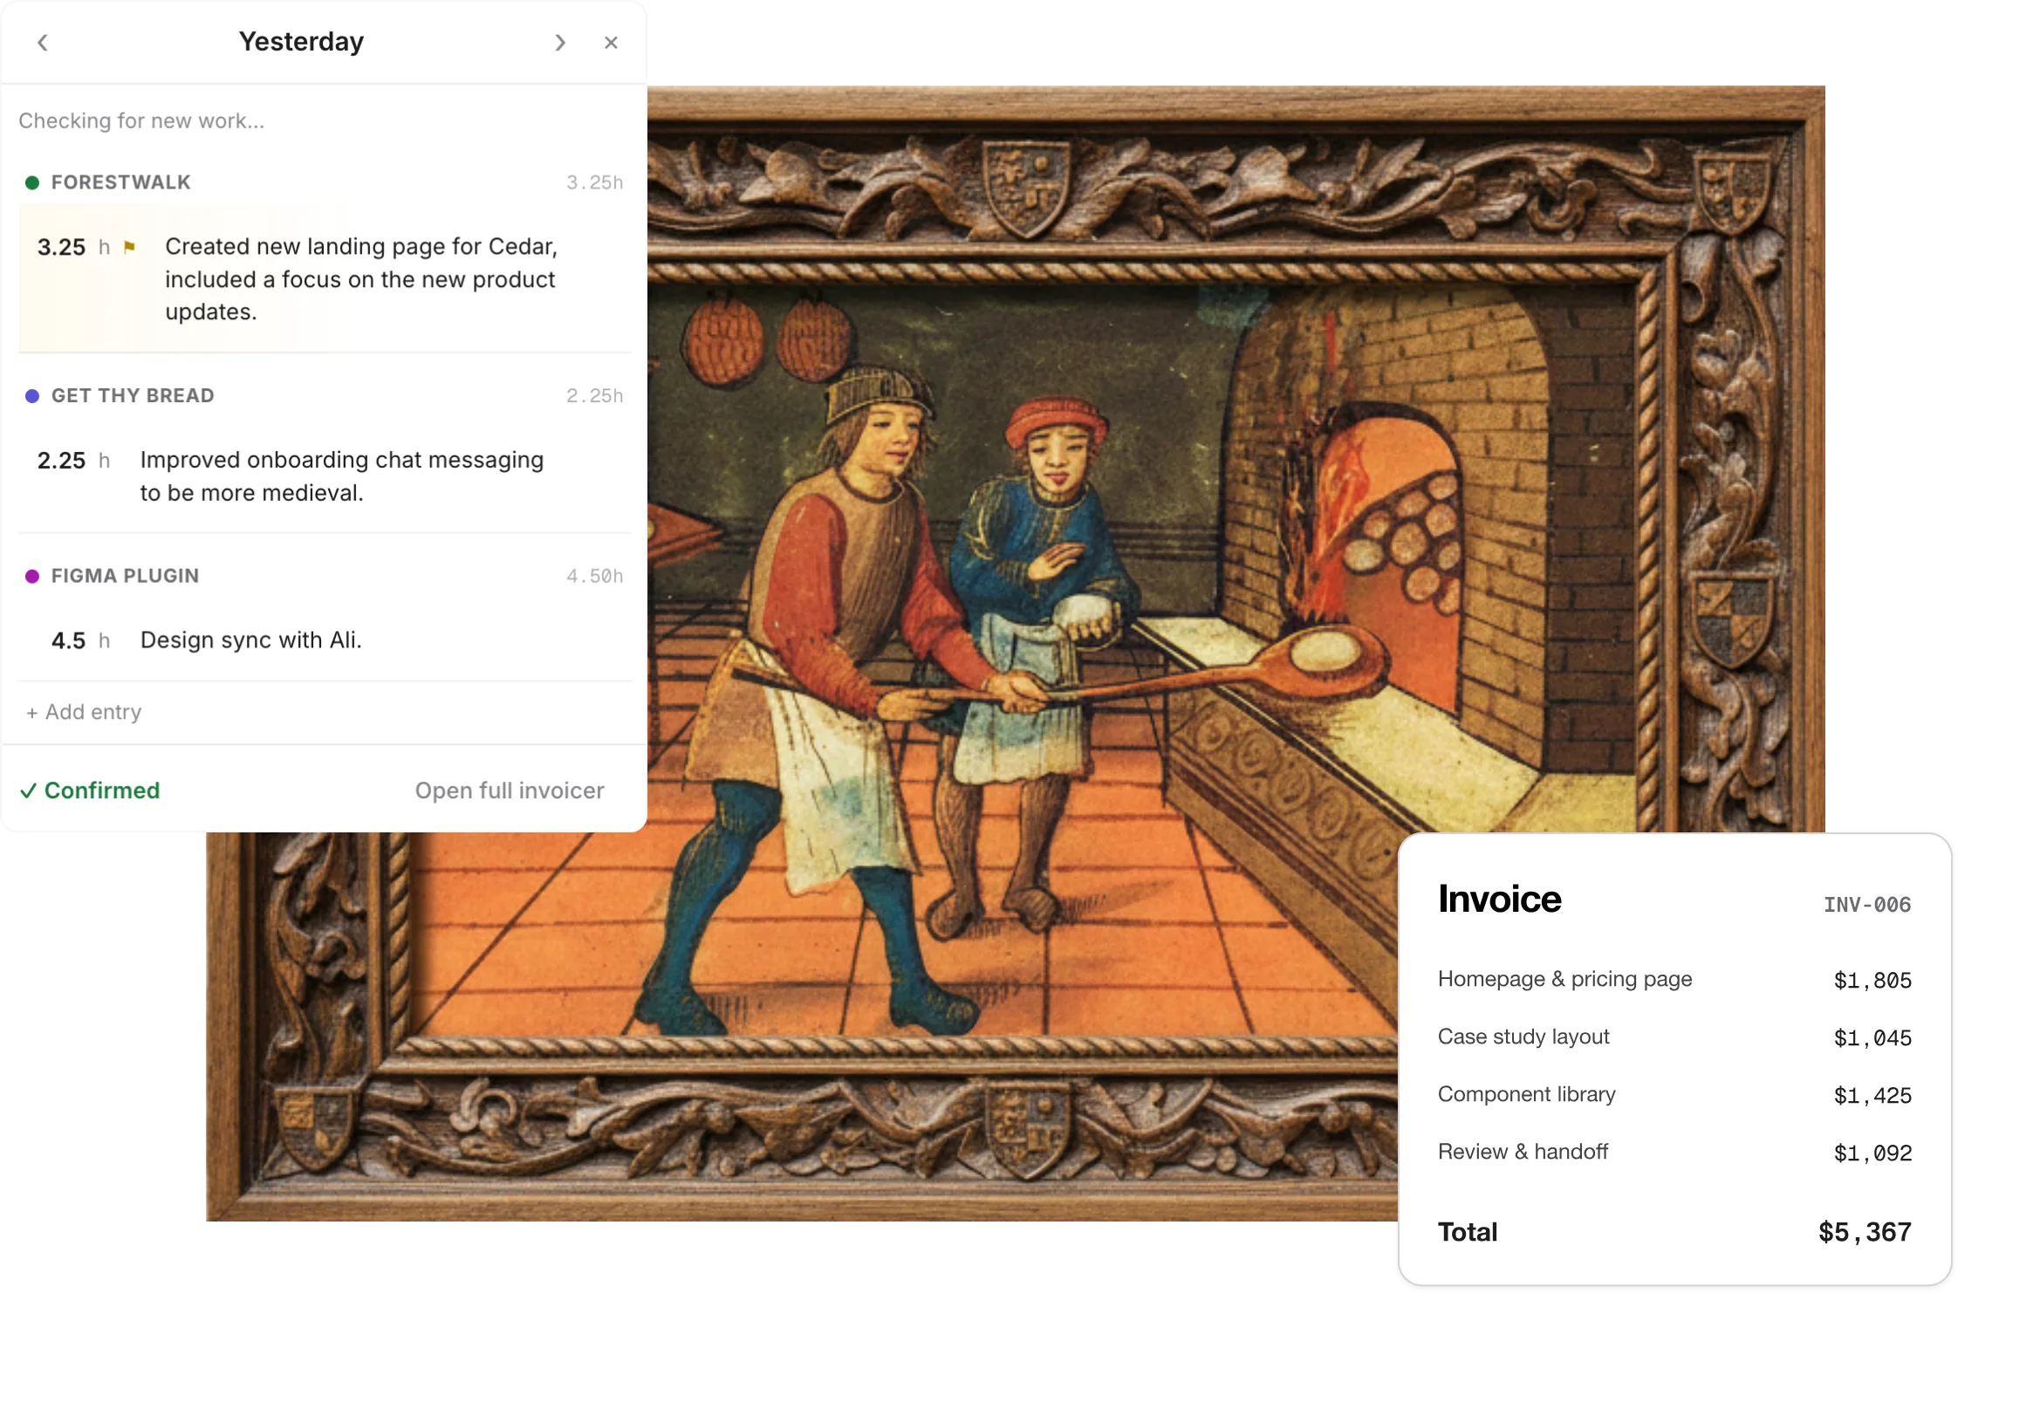Click the Yesterday date title

[301, 42]
